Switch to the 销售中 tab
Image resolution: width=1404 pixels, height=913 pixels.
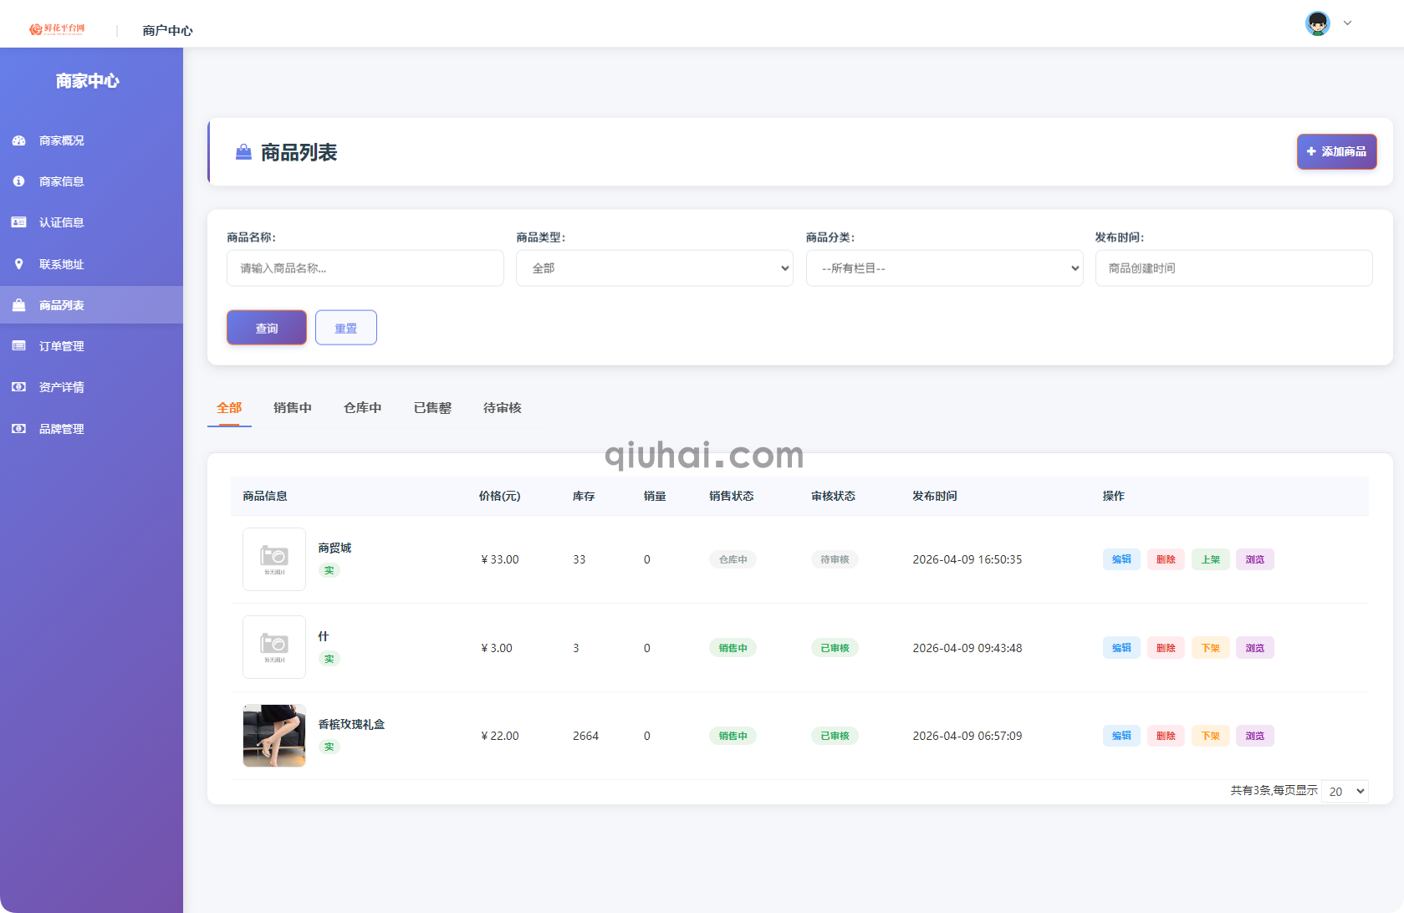[292, 408]
